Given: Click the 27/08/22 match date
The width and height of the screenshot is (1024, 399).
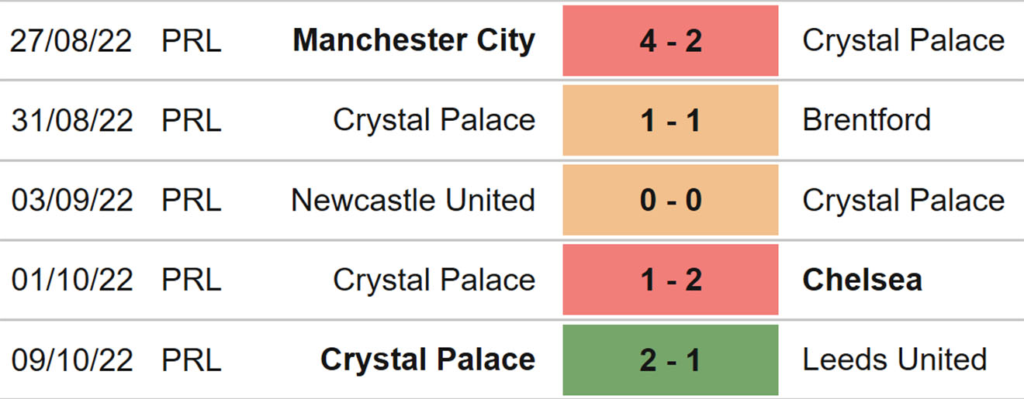Looking at the screenshot, I should point(72,41).
